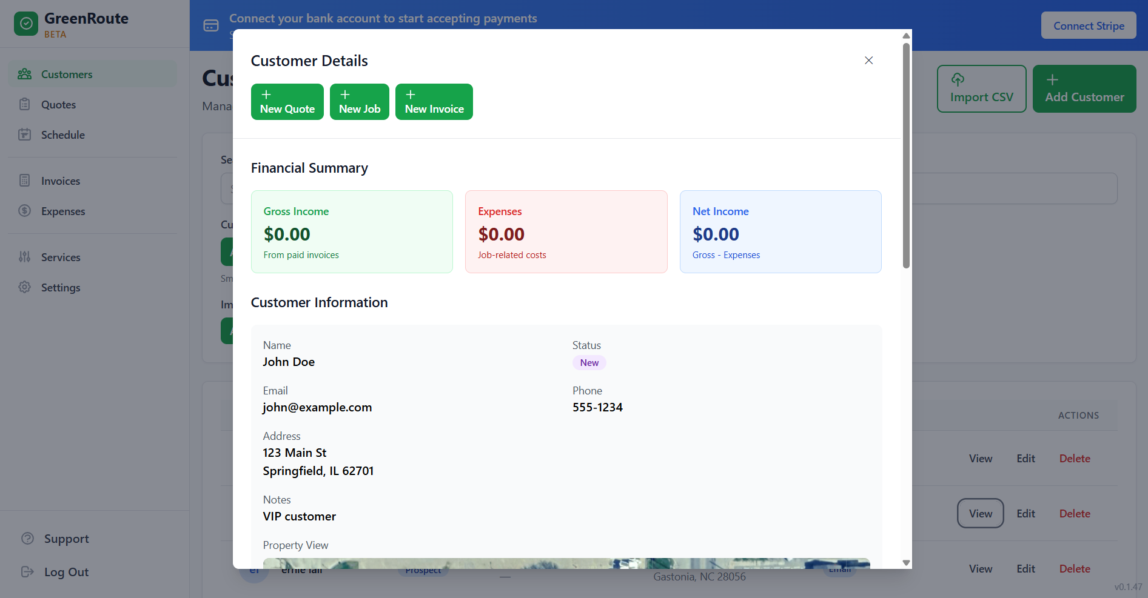This screenshot has height=598, width=1148.
Task: Click the Connect Stripe button
Action: click(x=1089, y=25)
